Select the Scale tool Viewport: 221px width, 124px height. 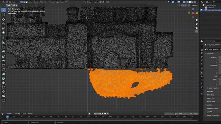(x=3, y=28)
